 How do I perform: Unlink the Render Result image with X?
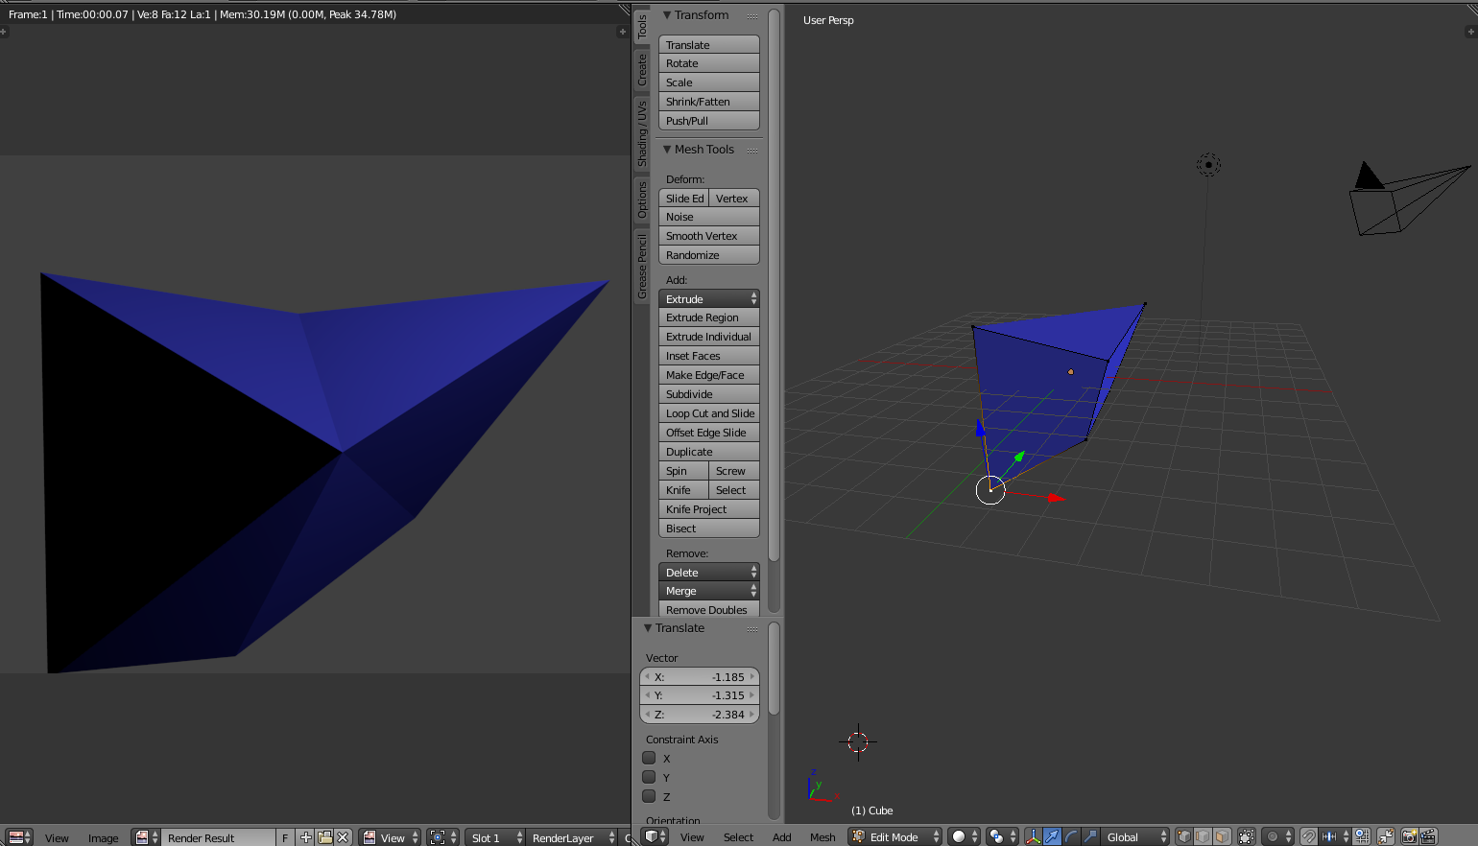[x=343, y=837]
